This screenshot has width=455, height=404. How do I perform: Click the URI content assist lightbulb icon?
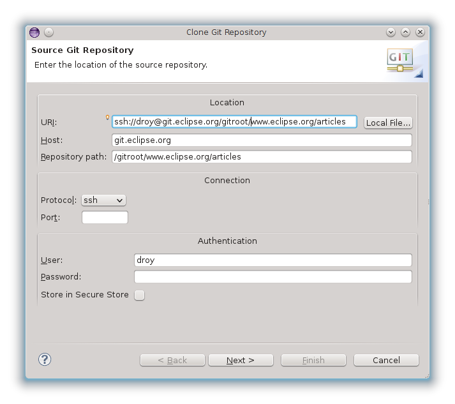click(x=107, y=117)
